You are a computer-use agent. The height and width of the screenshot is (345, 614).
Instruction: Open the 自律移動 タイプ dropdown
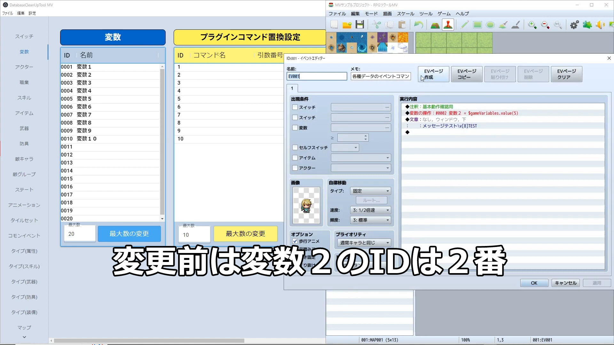[x=370, y=191]
